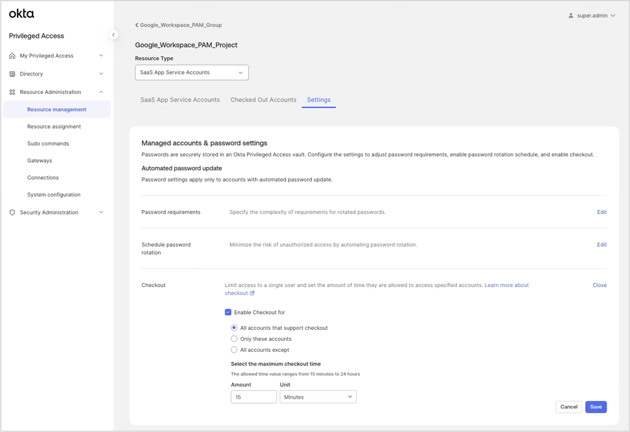The height and width of the screenshot is (432, 630).
Task: Choose the All accounts except option
Action: click(234, 349)
